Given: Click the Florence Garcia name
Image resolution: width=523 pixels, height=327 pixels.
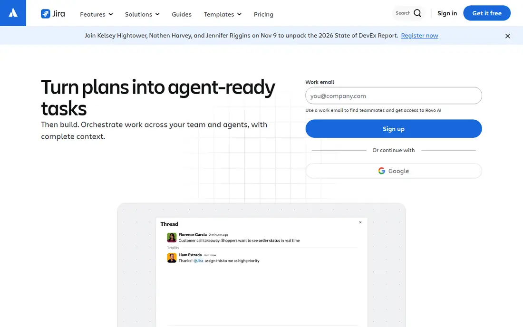Looking at the screenshot, I should click(x=193, y=235).
